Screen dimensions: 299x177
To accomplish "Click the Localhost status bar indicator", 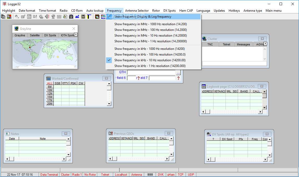I will point(121,174).
